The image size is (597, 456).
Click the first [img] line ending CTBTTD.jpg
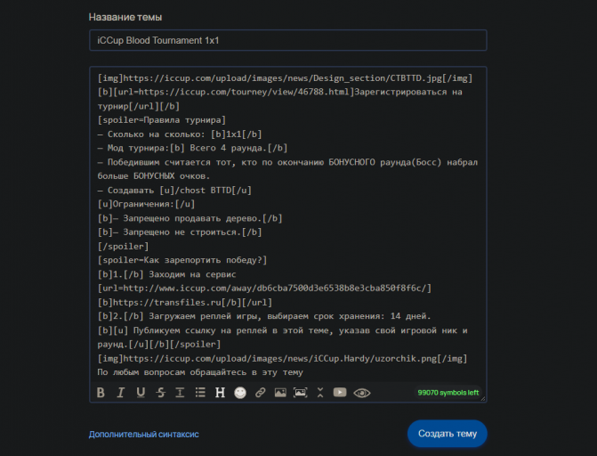pyautogui.click(x=286, y=78)
